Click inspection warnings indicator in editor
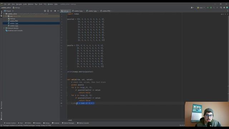This screenshot has height=129, width=229. pyautogui.click(x=222, y=14)
